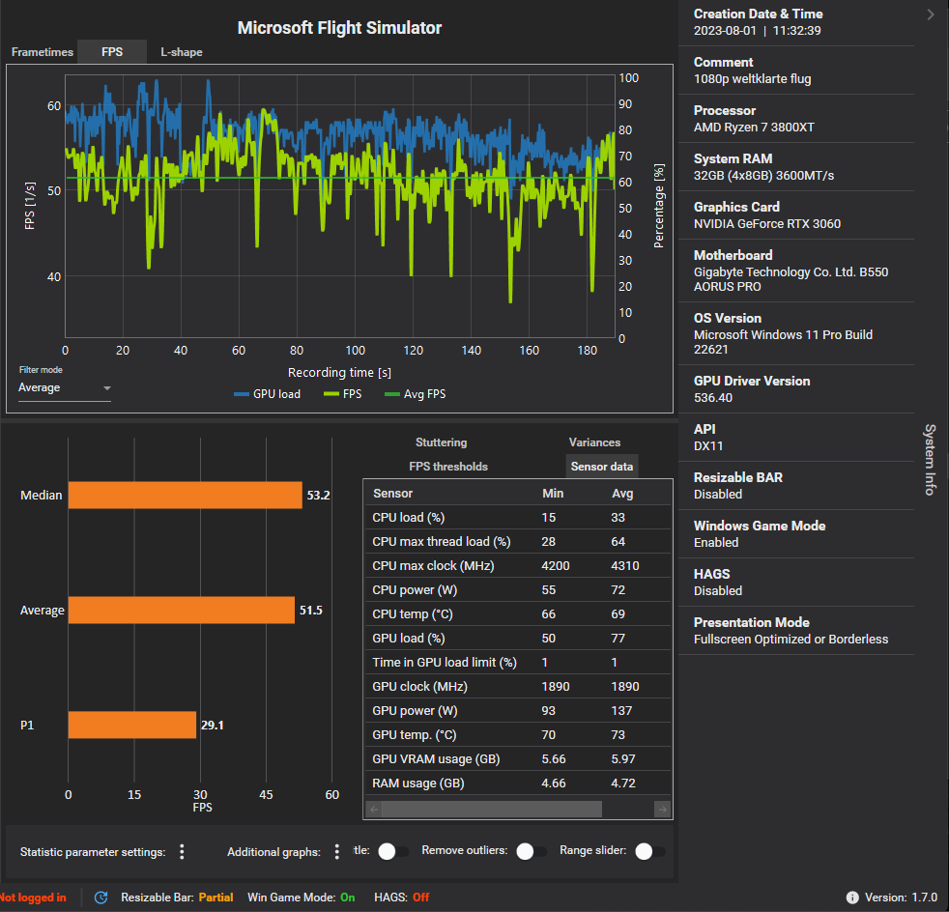This screenshot has width=949, height=912.
Task: Select the RAM usage (GB) row
Action: pos(518,784)
